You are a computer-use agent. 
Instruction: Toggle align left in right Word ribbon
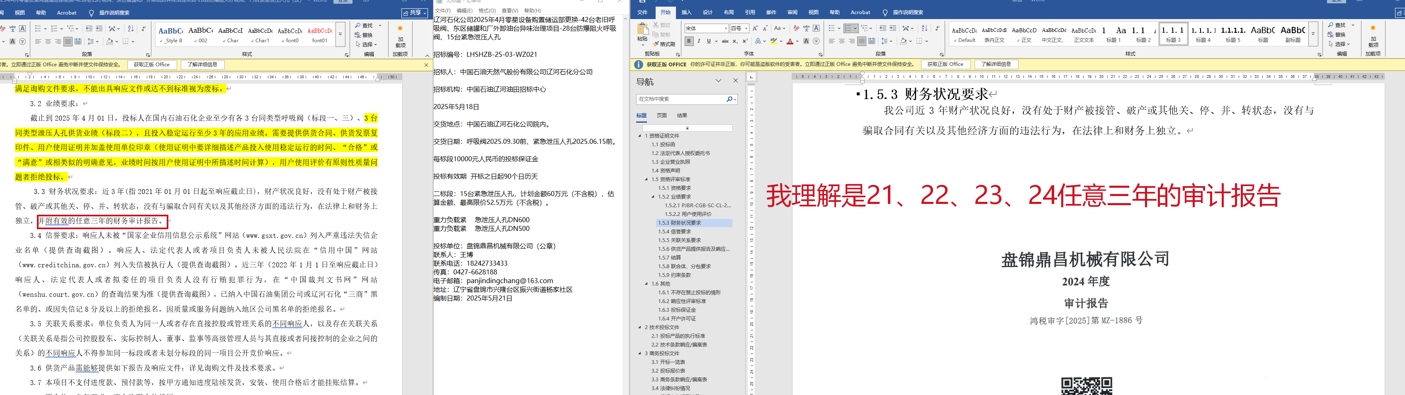832,41
